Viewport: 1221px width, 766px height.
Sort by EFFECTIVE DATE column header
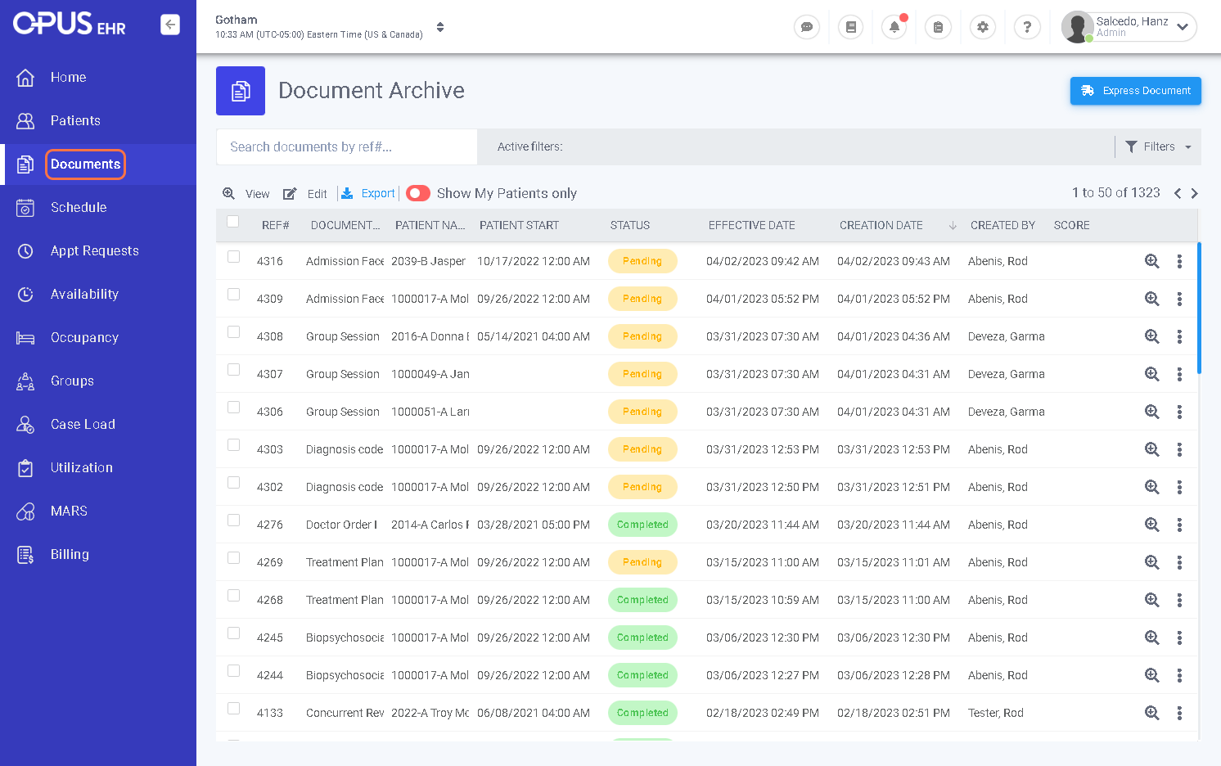pos(751,225)
